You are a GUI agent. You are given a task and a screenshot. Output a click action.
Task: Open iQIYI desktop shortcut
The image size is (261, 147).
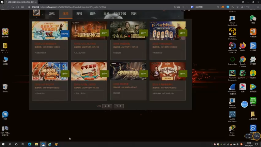coord(253,102)
